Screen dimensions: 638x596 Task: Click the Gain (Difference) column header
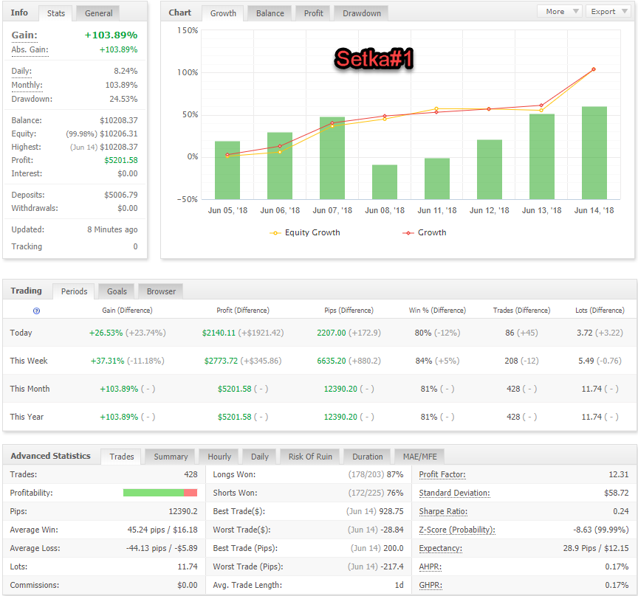click(x=127, y=311)
